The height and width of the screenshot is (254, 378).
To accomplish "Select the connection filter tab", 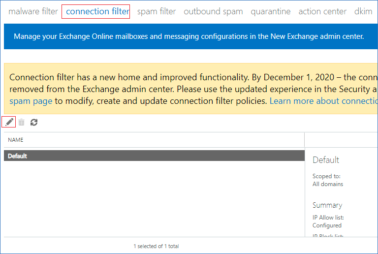I will click(96, 11).
